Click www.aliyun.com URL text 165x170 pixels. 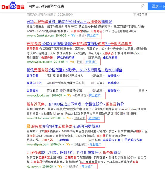[x=38, y=144]
